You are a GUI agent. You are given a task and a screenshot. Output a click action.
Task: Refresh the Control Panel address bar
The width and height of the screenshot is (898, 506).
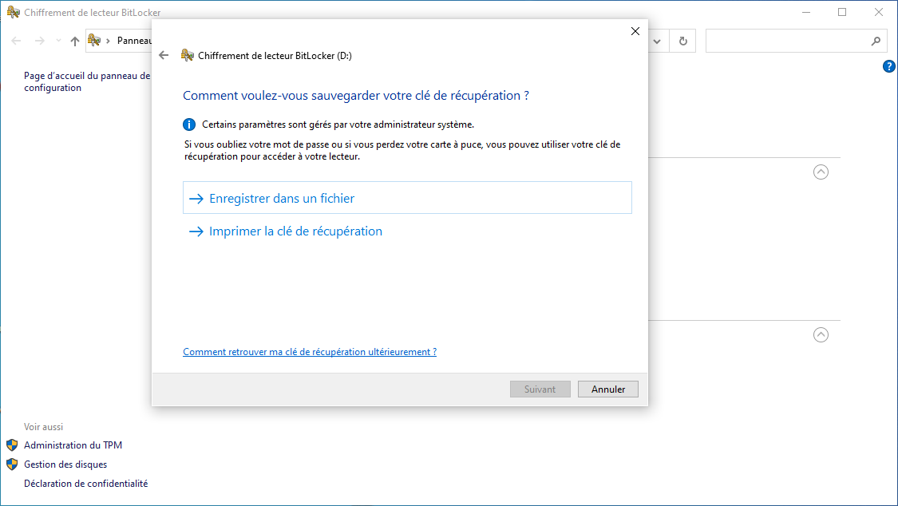tap(682, 41)
